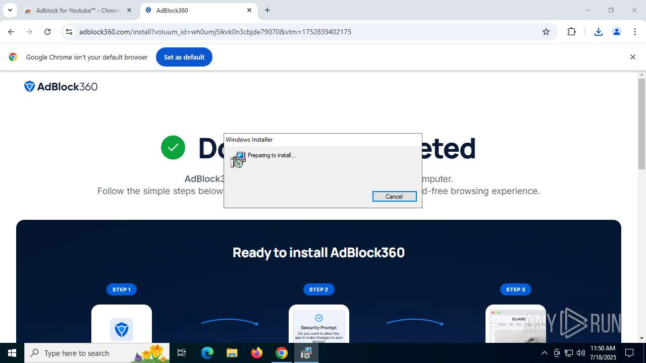Click the taskbar search box
Viewport: 646px width, 363px height.
(x=97, y=353)
